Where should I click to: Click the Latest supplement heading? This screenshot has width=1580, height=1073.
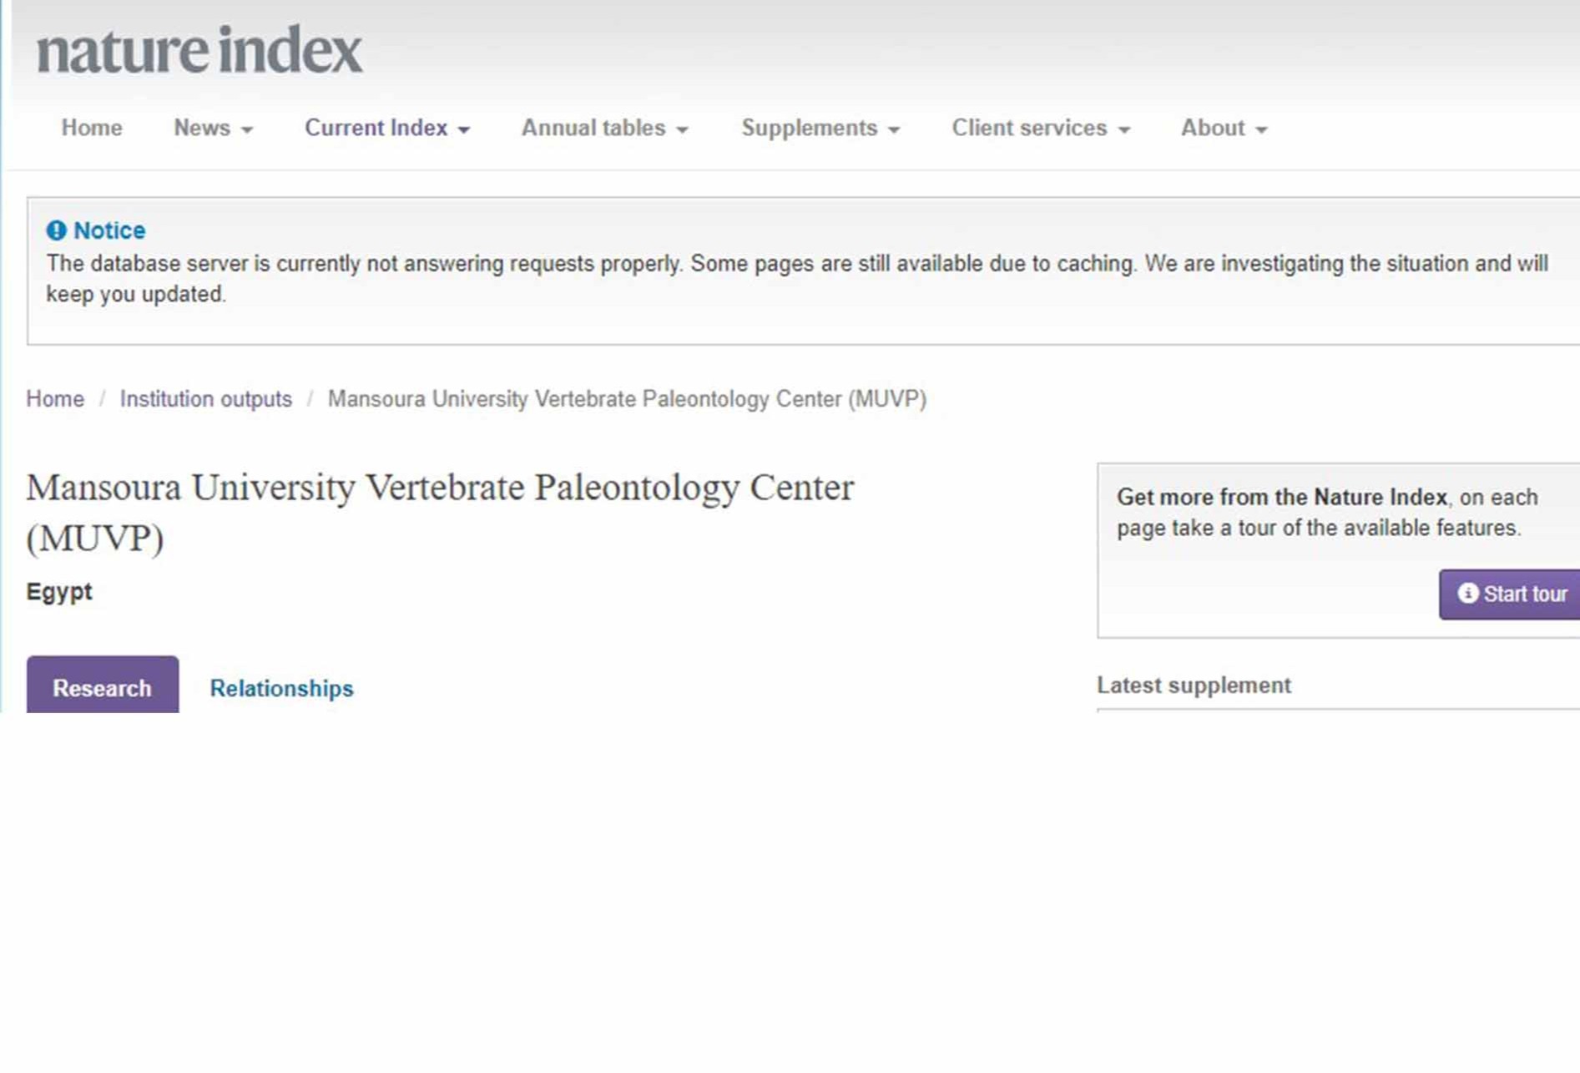tap(1194, 686)
